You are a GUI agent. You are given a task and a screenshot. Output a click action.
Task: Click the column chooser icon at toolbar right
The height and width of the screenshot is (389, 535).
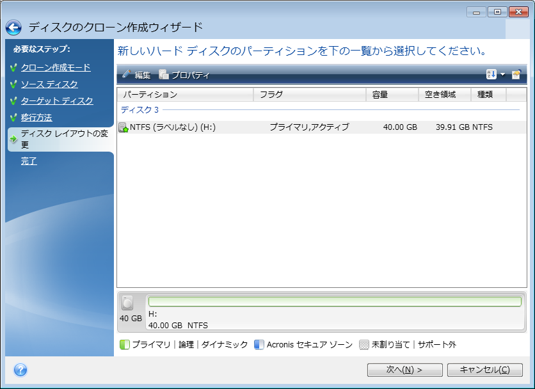(x=516, y=75)
